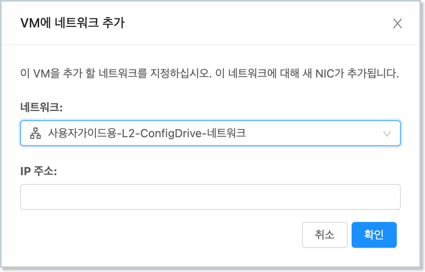This screenshot has width=425, height=272.
Task: Click the dialog title VM에 네트워크 추가
Action: pos(73,23)
